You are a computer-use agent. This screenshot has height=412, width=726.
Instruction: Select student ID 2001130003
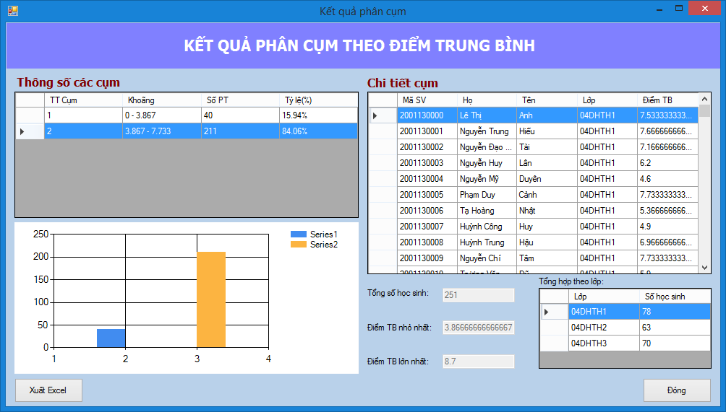pyautogui.click(x=427, y=163)
